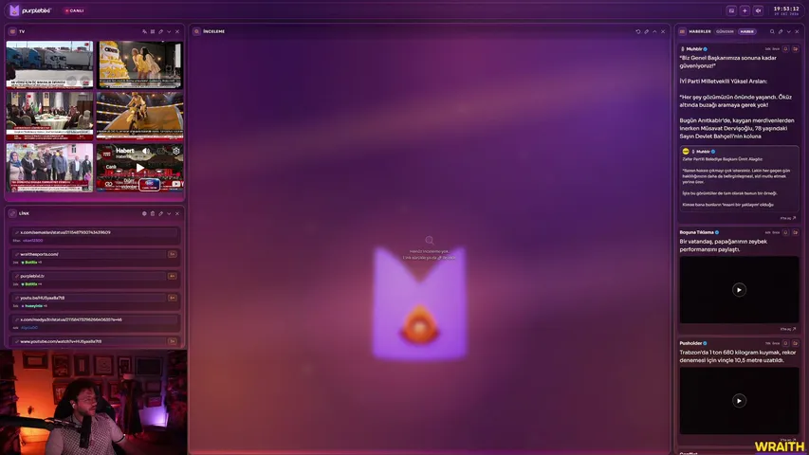Click the 19:53:12 clock in the top bar
Viewport: 809px width, 455px height.
pyautogui.click(x=786, y=10)
